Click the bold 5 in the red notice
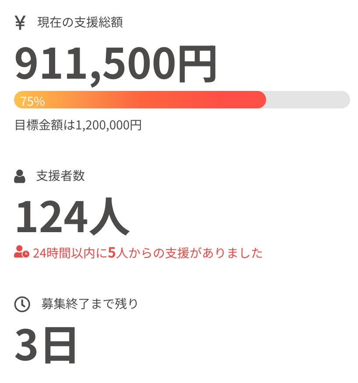The width and height of the screenshot is (358, 383). tap(112, 253)
